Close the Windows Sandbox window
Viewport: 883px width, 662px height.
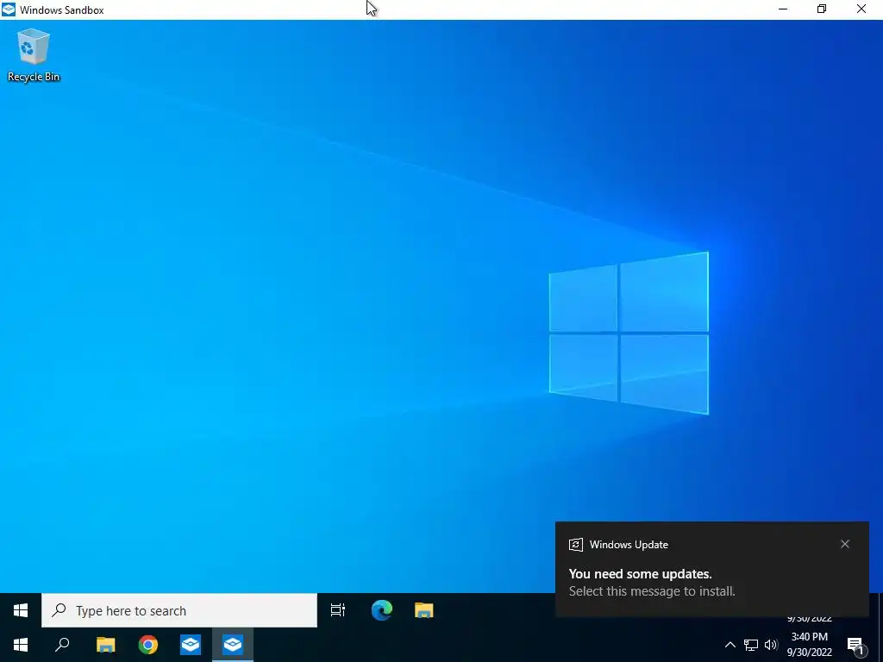[x=861, y=9]
